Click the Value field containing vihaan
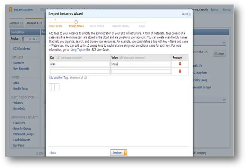Screen dimensions: 246x168 pos(141,64)
